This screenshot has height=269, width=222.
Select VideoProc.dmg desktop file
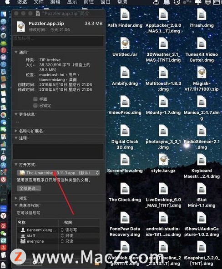tap(125, 102)
